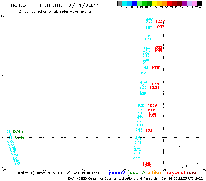This screenshot has width=206, height=181.
Task: Click the wave height value '3.71'
Action: point(138,143)
